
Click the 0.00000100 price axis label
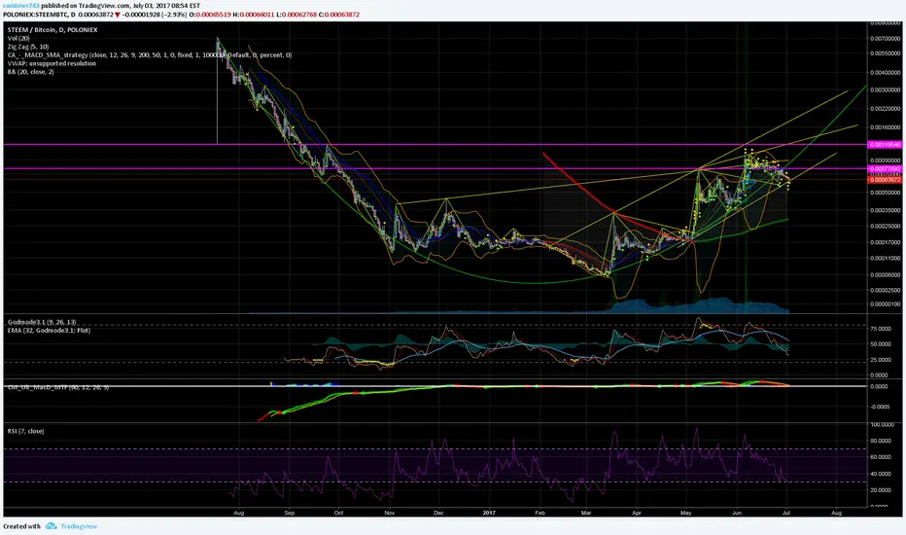click(886, 304)
